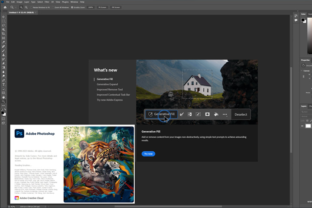Select the Lasso tool
This screenshot has width=312, height=208.
(3, 25)
